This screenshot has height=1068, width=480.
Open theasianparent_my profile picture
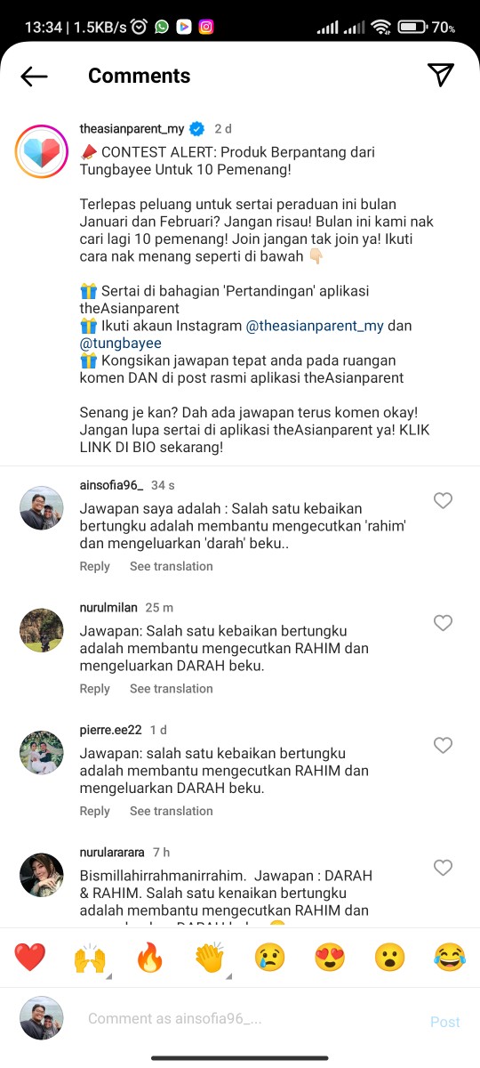(42, 153)
